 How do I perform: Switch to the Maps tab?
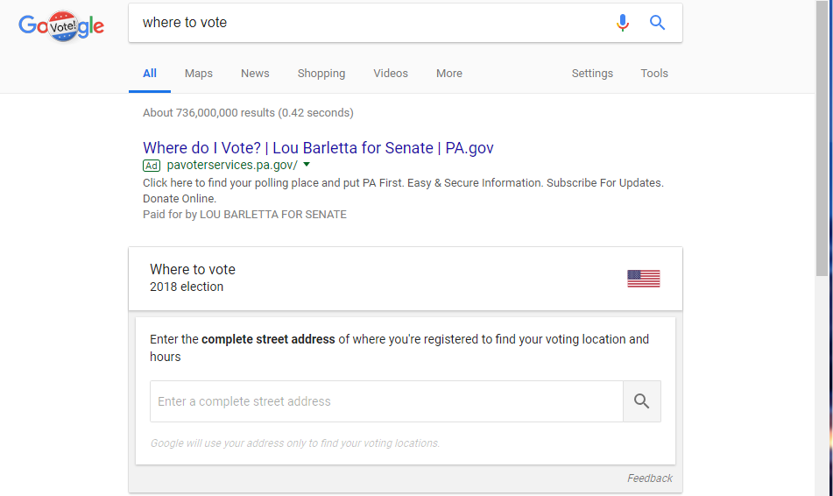tap(199, 74)
